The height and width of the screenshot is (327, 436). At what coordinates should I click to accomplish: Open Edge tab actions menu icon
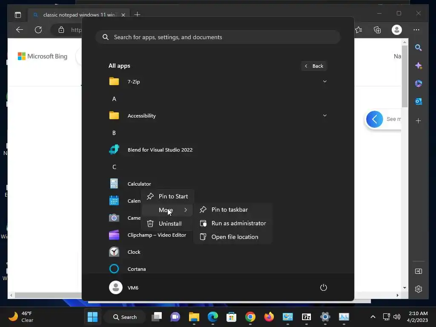tap(18, 15)
